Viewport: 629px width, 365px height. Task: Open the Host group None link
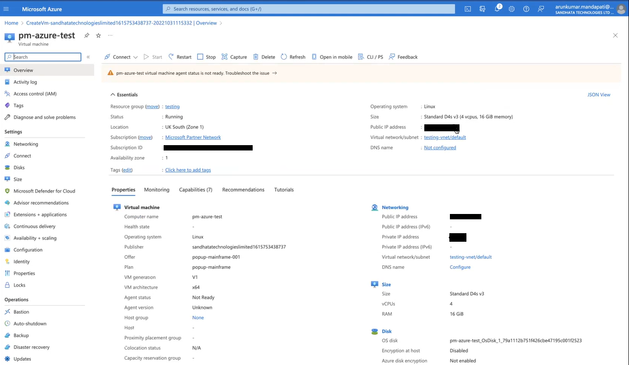pos(198,318)
